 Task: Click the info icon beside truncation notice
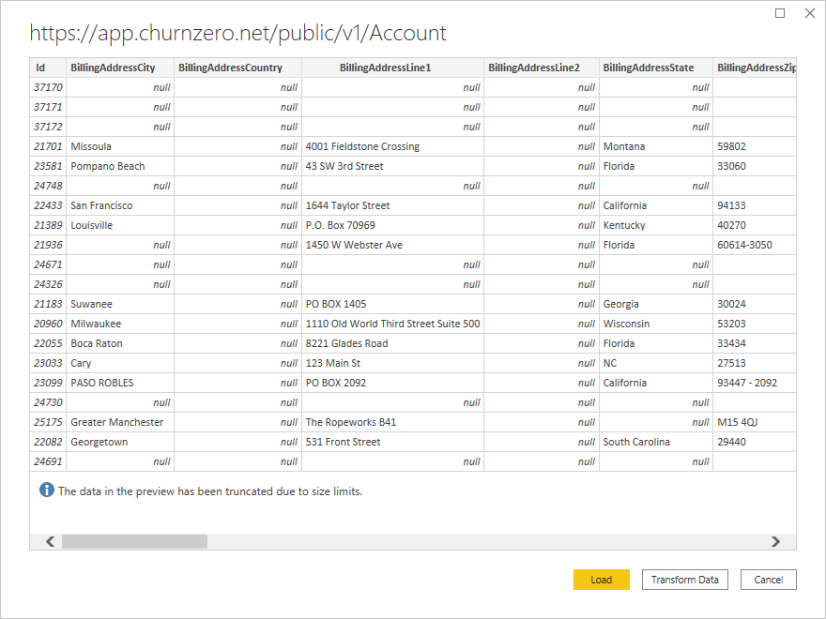46,490
